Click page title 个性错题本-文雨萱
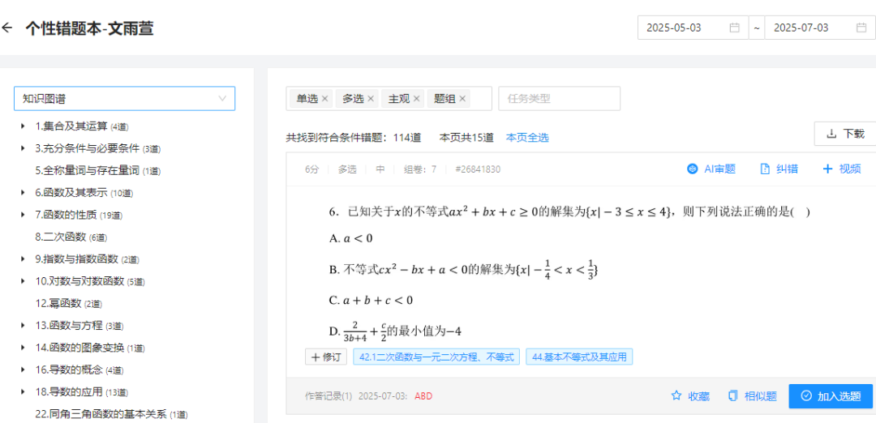876x423 pixels. click(89, 28)
